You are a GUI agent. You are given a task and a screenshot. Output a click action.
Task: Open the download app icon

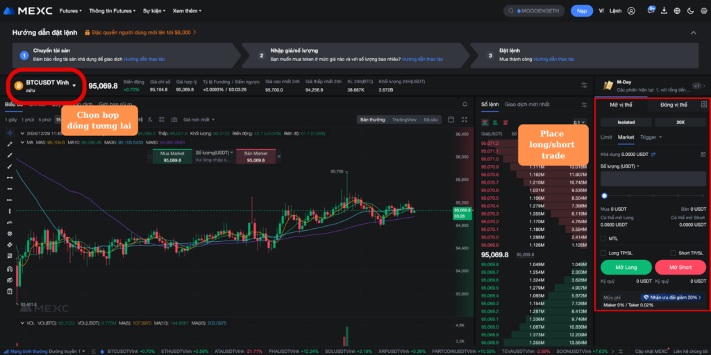664,11
